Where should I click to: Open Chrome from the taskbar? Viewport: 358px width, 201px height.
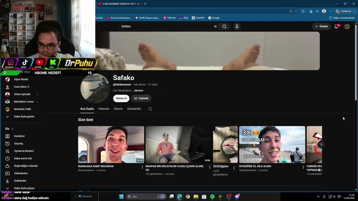(188, 197)
